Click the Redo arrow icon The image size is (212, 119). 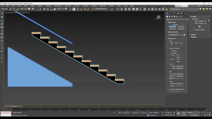tap(6, 9)
